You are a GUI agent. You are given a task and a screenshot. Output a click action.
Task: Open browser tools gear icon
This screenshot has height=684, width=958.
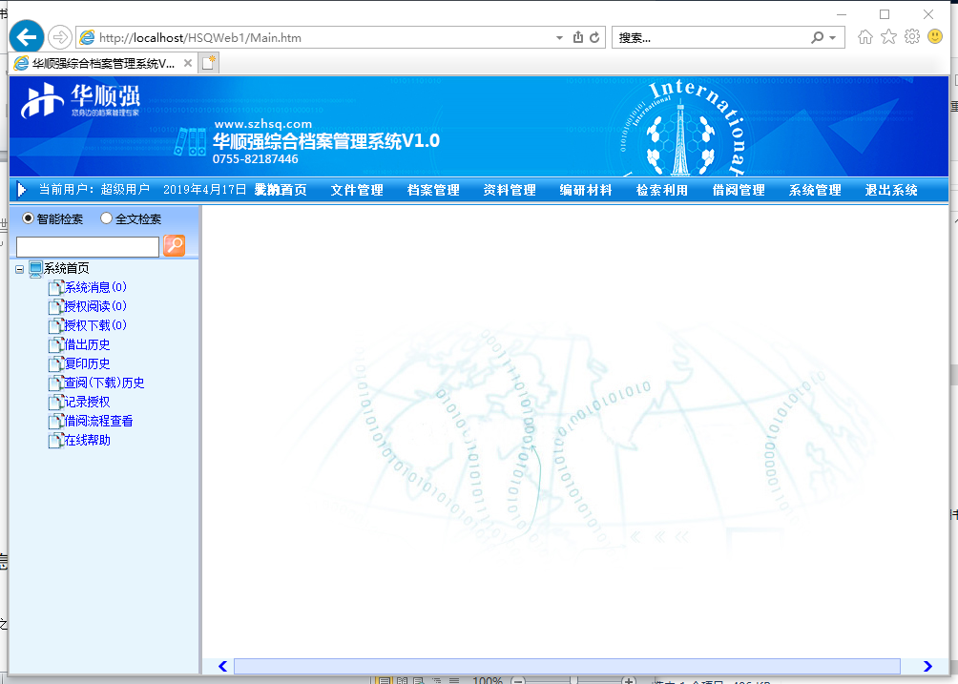(911, 37)
